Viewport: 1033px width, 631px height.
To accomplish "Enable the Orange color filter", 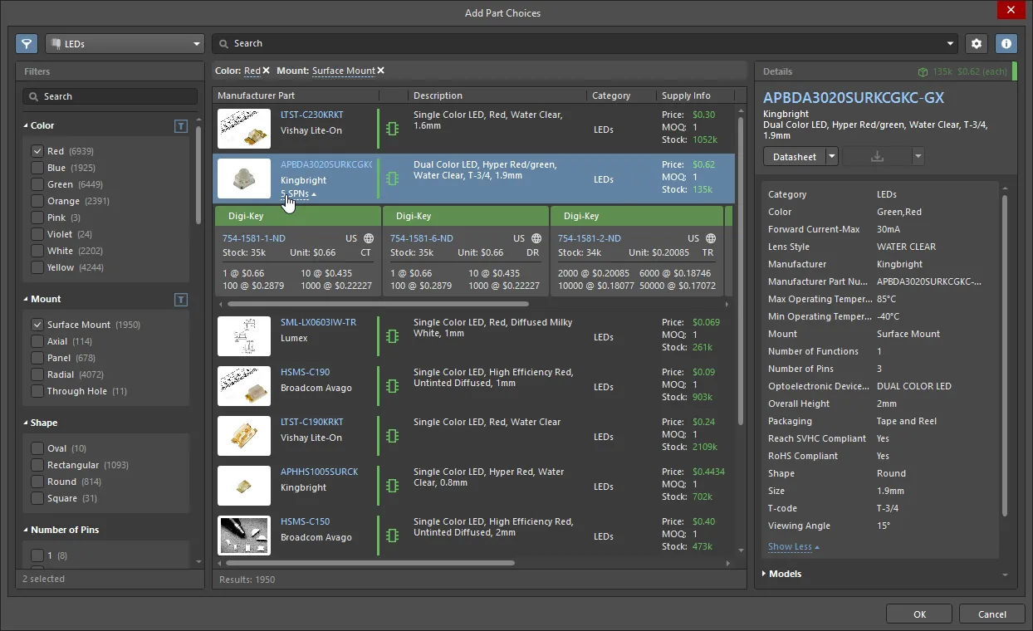I will [x=37, y=201].
